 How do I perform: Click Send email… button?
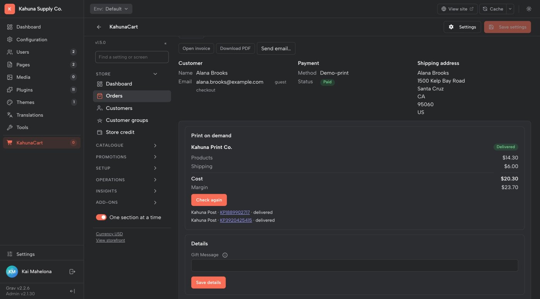[x=276, y=49]
